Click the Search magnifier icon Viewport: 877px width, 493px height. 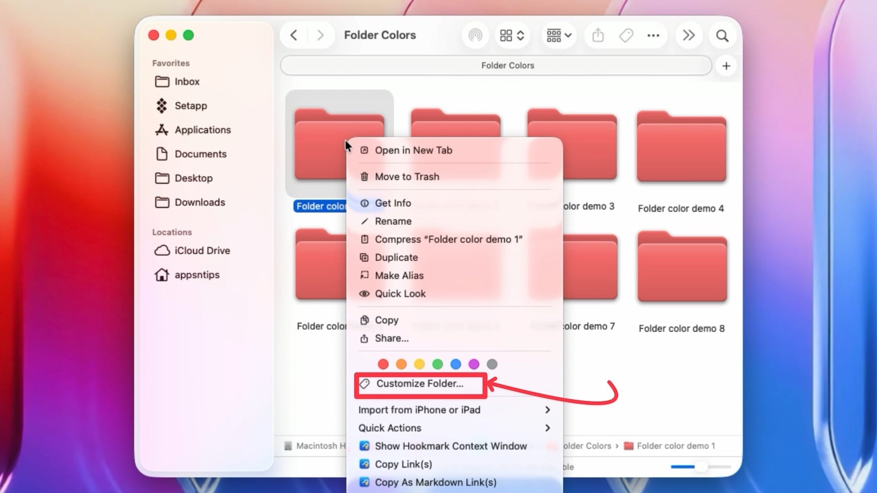click(722, 35)
